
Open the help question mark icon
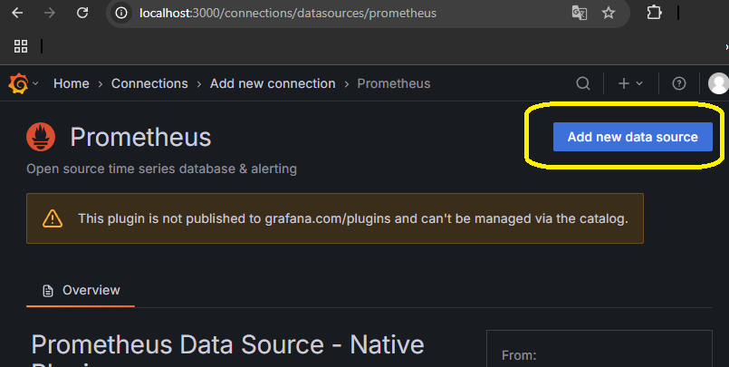(679, 83)
